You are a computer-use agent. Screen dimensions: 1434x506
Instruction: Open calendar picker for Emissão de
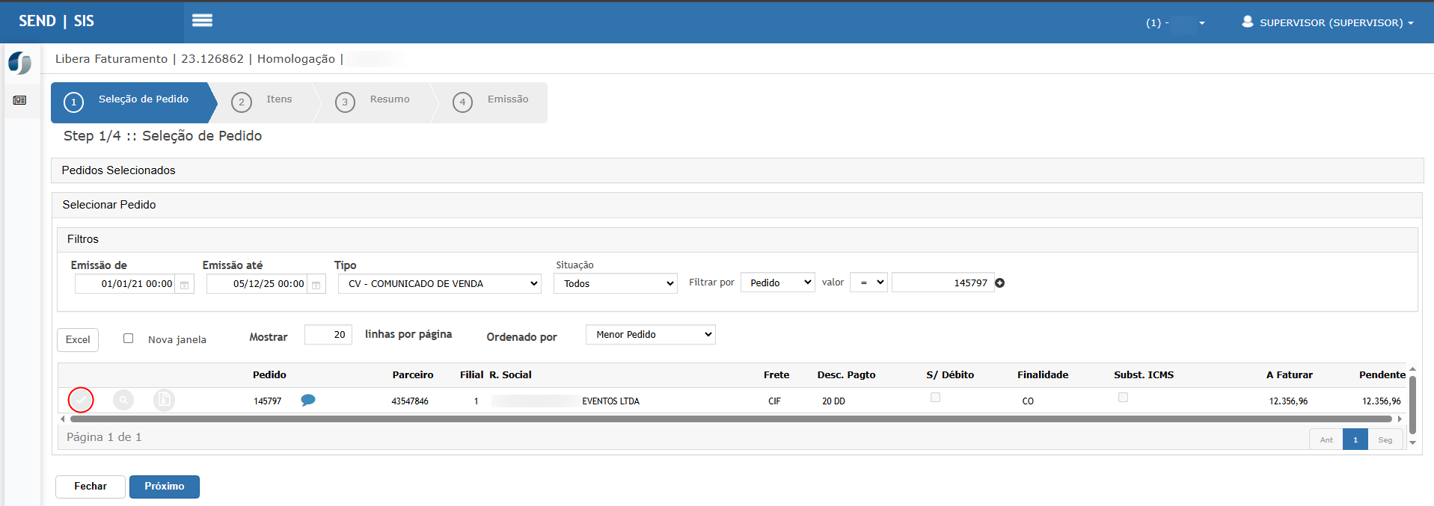(184, 285)
